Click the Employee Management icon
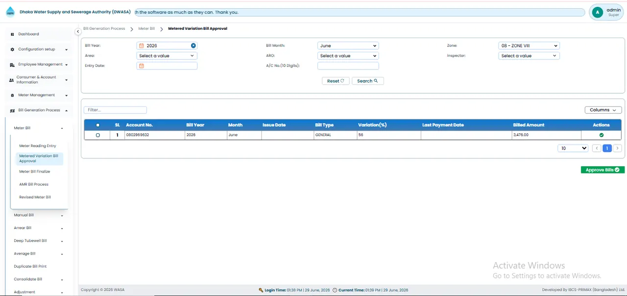This screenshot has width=627, height=296. pos(12,64)
